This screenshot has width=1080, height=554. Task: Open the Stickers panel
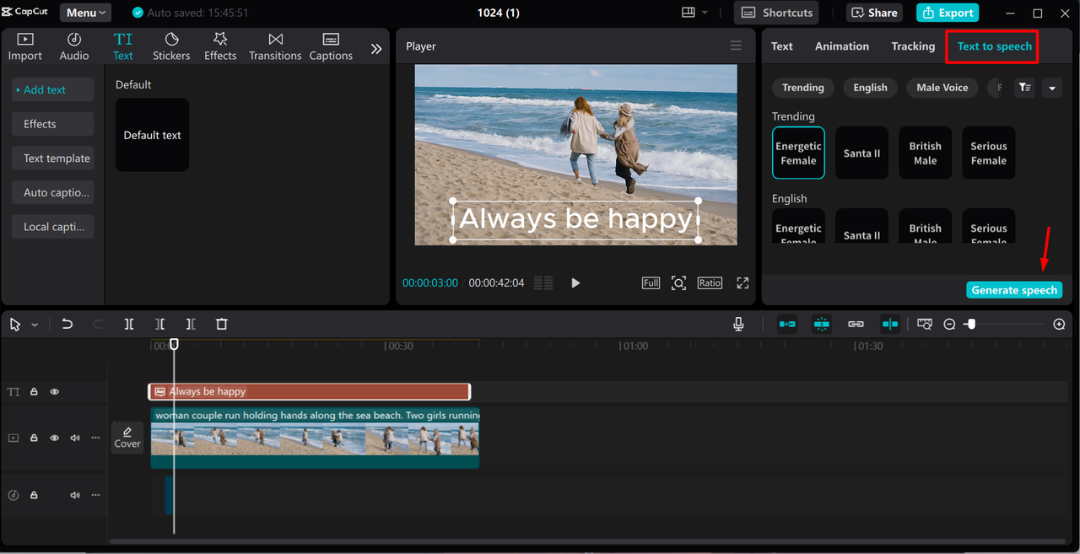(171, 47)
